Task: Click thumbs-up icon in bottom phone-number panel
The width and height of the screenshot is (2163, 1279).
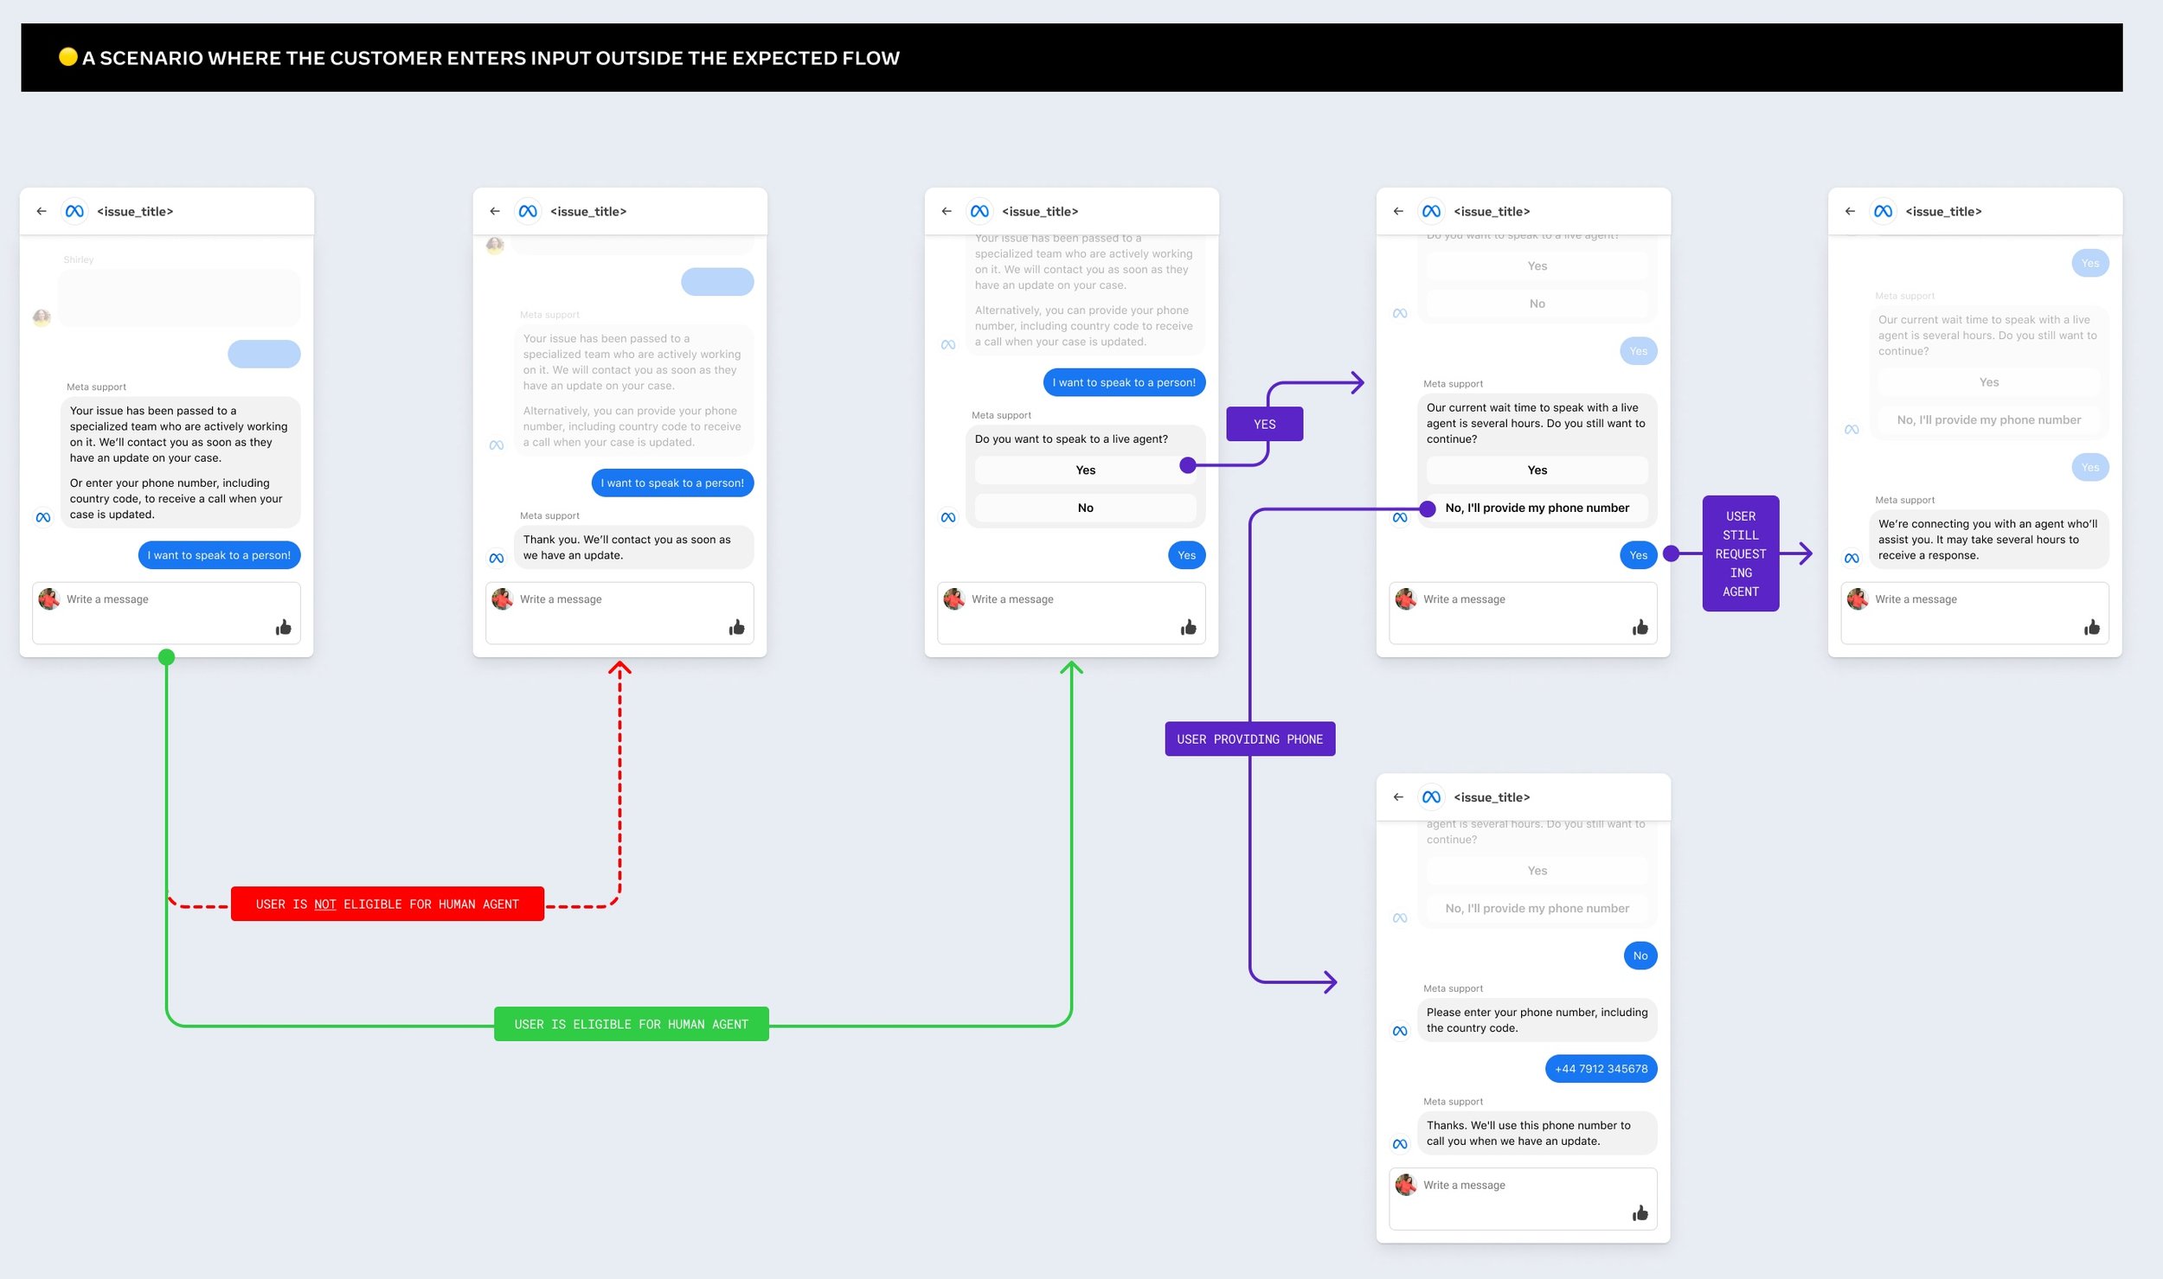Action: pos(1640,1213)
